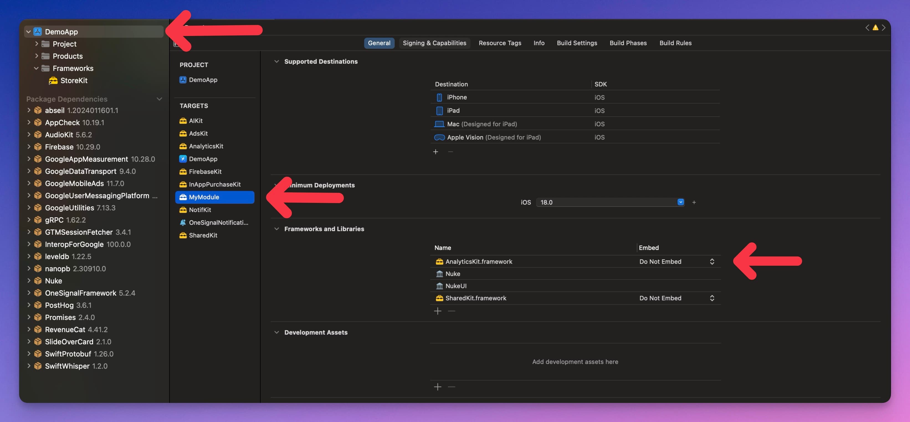Screen dimensions: 910x422
Task: Click the NotifKit target toolbox icon
Action: tap(183, 209)
